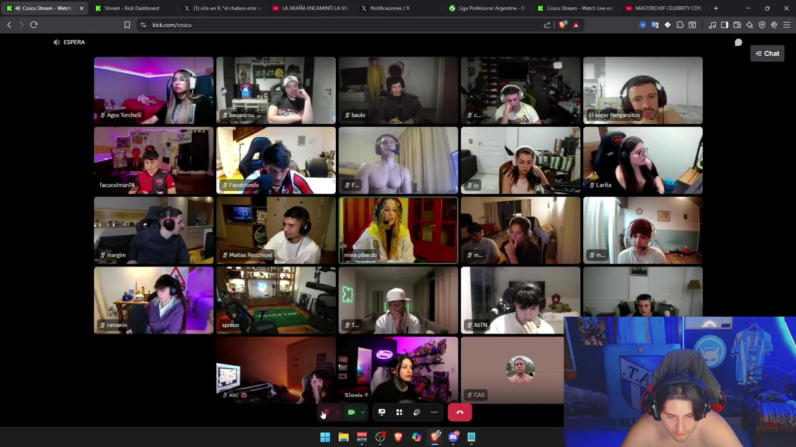Select spreen video tile

(276, 300)
